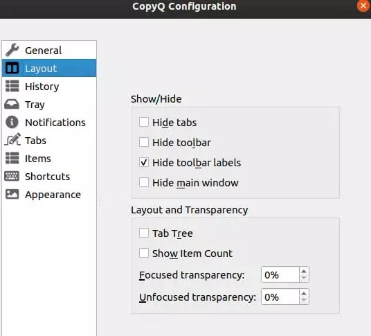Enable the Tab Tree option

tap(144, 233)
